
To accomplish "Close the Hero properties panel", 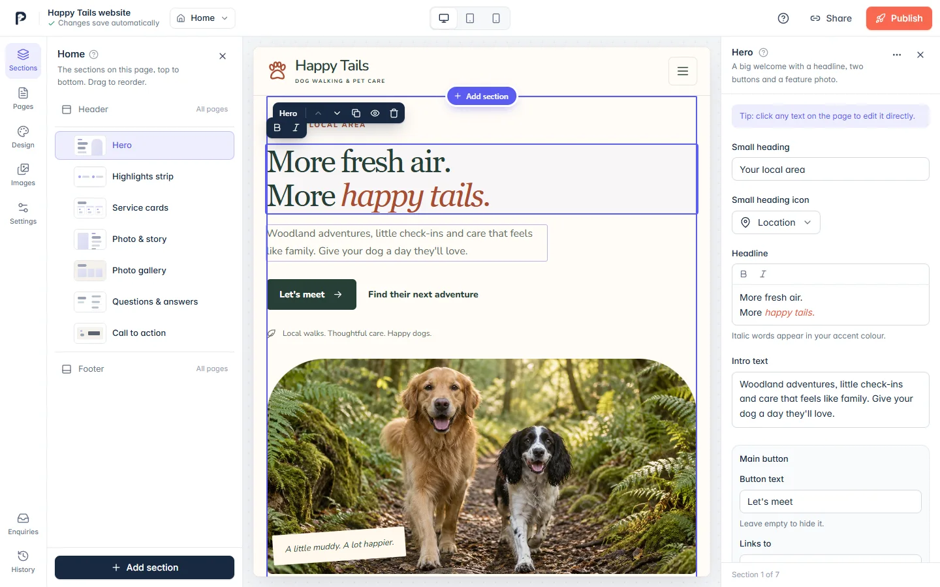I will (x=920, y=55).
